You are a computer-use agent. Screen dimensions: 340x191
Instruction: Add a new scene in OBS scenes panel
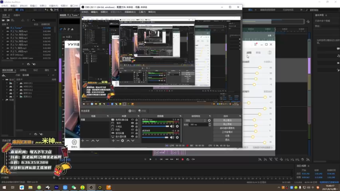click(x=82, y=141)
